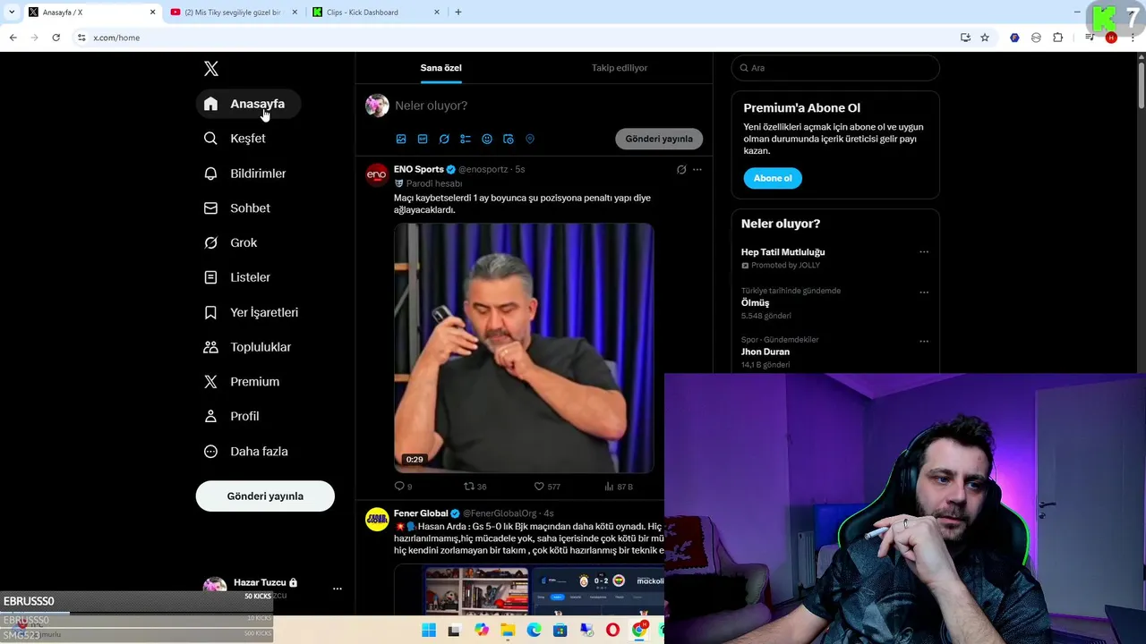1146x644 pixels.
Task: Close the Anasayfa / X browser tab
Action: 152,13
